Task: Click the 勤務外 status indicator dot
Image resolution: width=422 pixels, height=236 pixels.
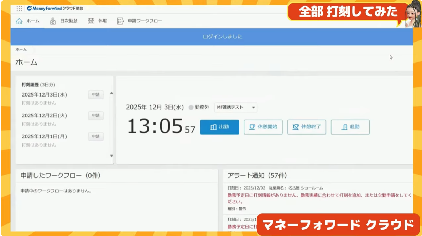Action: click(191, 108)
